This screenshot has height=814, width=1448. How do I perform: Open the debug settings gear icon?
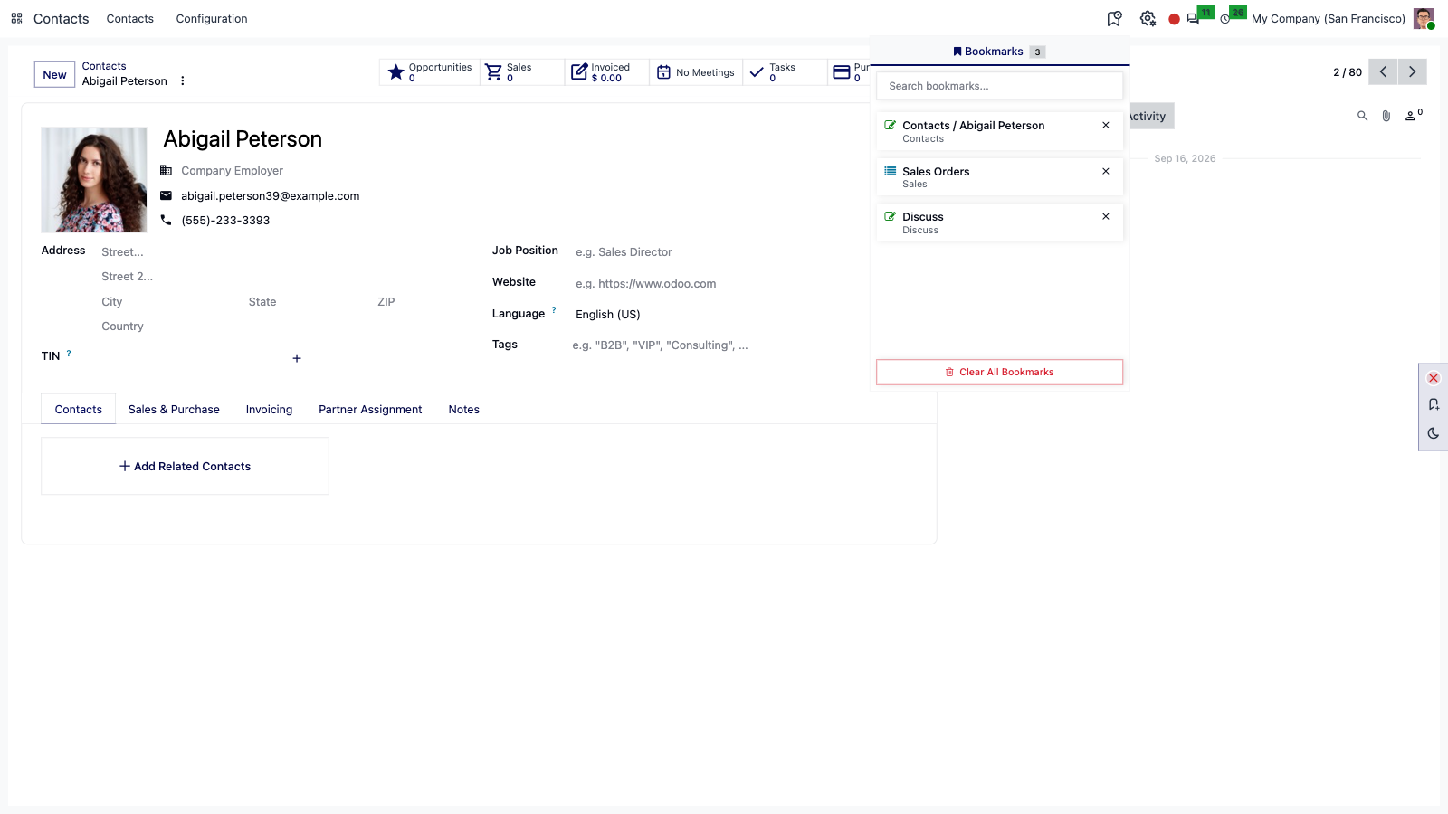(1148, 19)
